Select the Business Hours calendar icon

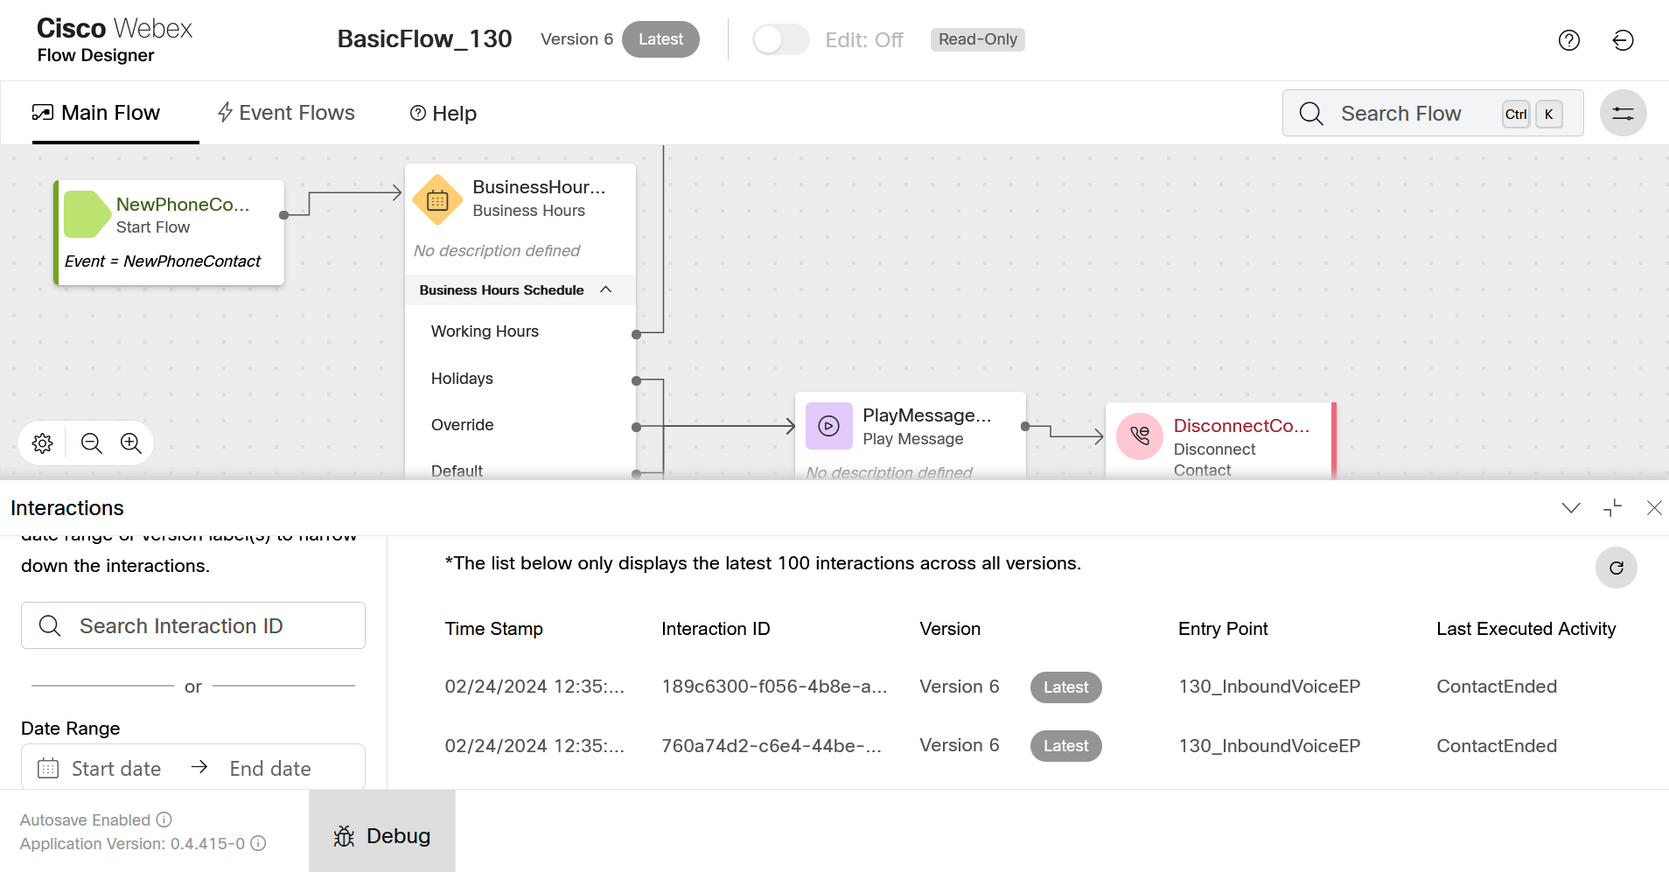(x=437, y=200)
